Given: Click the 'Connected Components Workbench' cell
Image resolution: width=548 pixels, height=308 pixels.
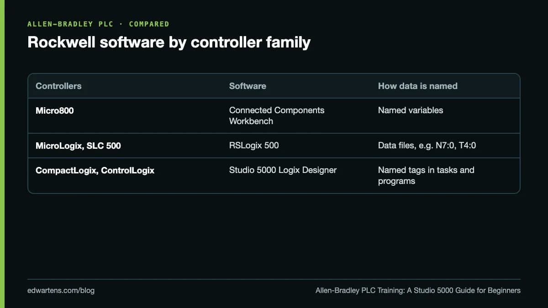Looking at the screenshot, I should 277,115.
